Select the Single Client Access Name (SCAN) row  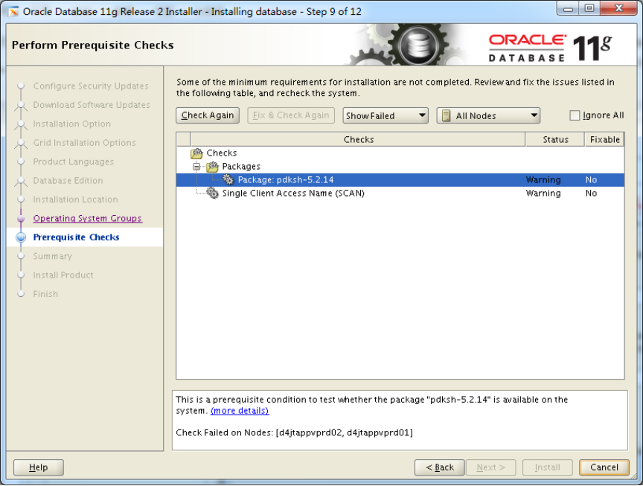[x=400, y=194]
